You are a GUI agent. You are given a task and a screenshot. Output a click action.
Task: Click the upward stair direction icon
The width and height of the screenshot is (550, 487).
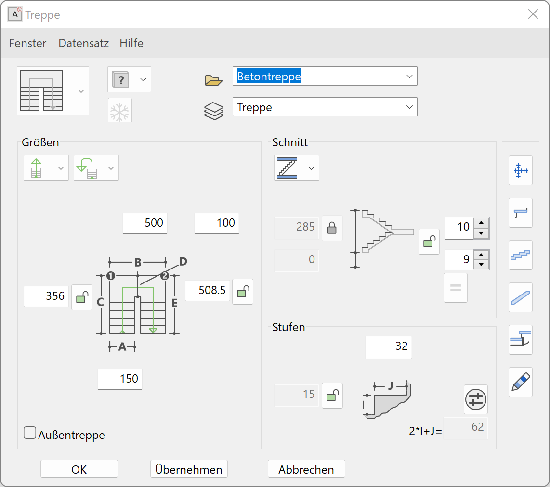tap(36, 168)
